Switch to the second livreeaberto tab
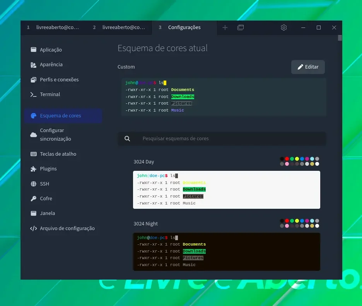The height and width of the screenshot is (306, 362). (120, 28)
